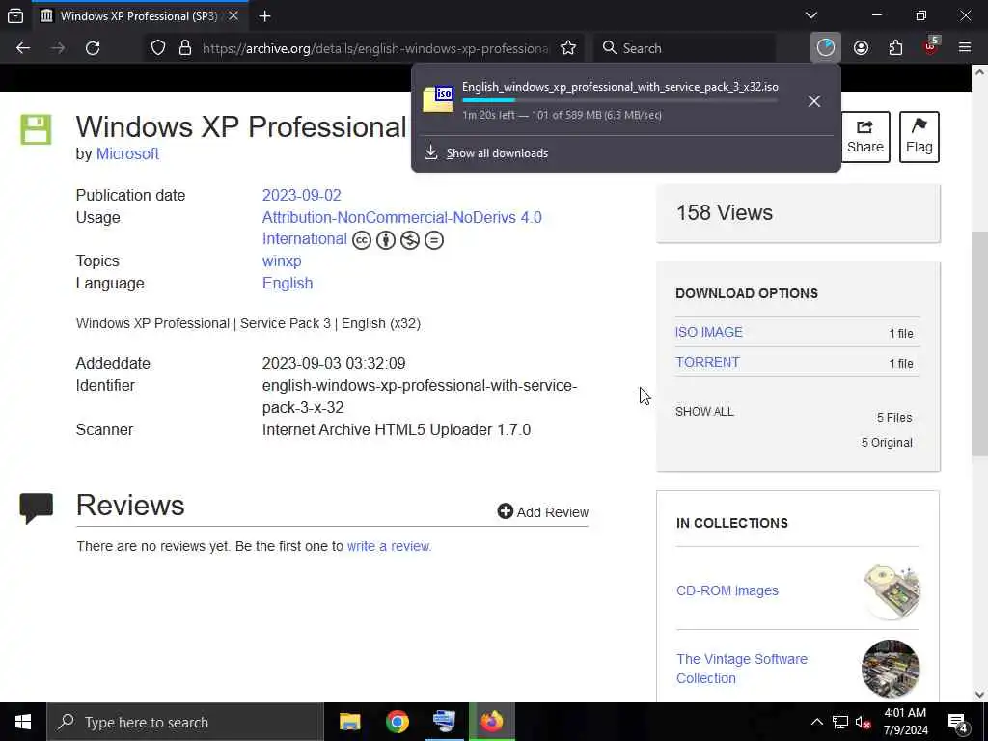The width and height of the screenshot is (988, 741).
Task: Open a new tab with the plus button
Action: tap(264, 16)
